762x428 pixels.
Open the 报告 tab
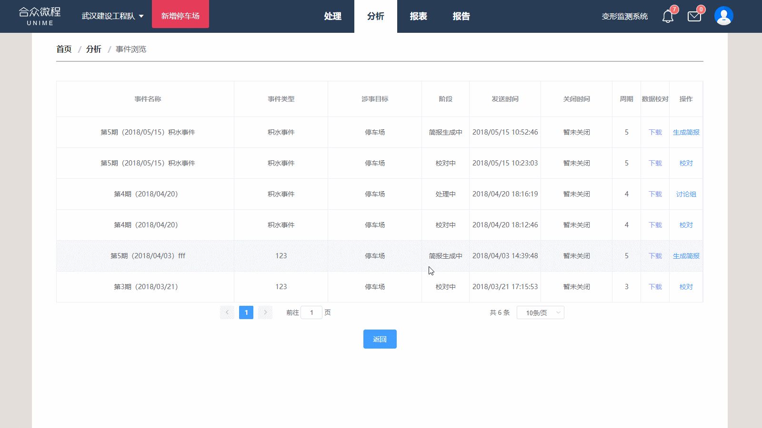(461, 16)
